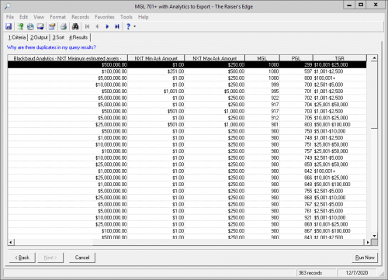Click the PGL value 803
The height and width of the screenshot is (280, 388).
(308, 125)
